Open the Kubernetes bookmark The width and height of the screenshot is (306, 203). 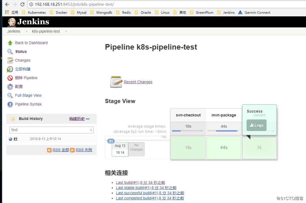(37, 12)
